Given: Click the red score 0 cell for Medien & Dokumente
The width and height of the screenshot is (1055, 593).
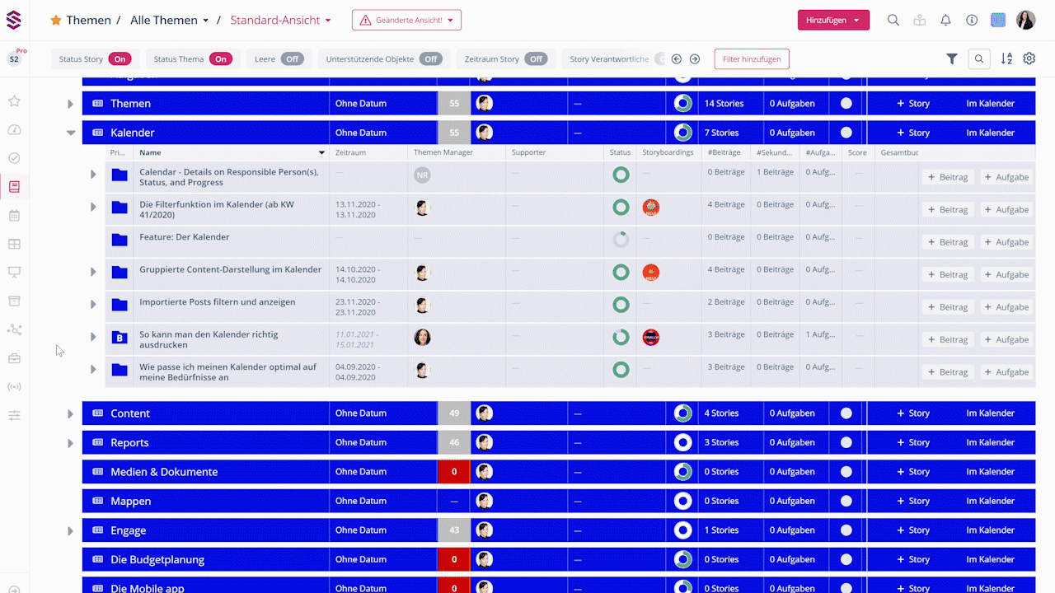Looking at the screenshot, I should [453, 472].
